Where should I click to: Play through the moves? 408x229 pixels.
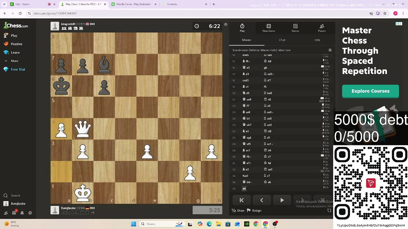tap(282, 200)
